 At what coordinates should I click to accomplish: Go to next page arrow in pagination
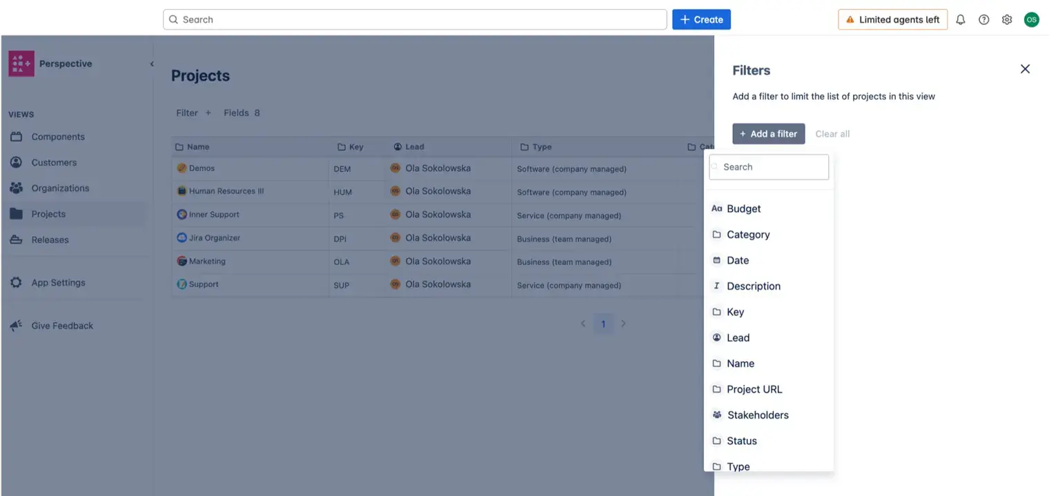623,324
